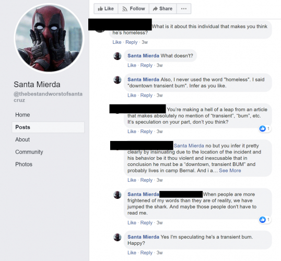This screenshot has height=261, width=281.
Task: Reply to the 'What doesn't?' comment
Action: coord(146,65)
